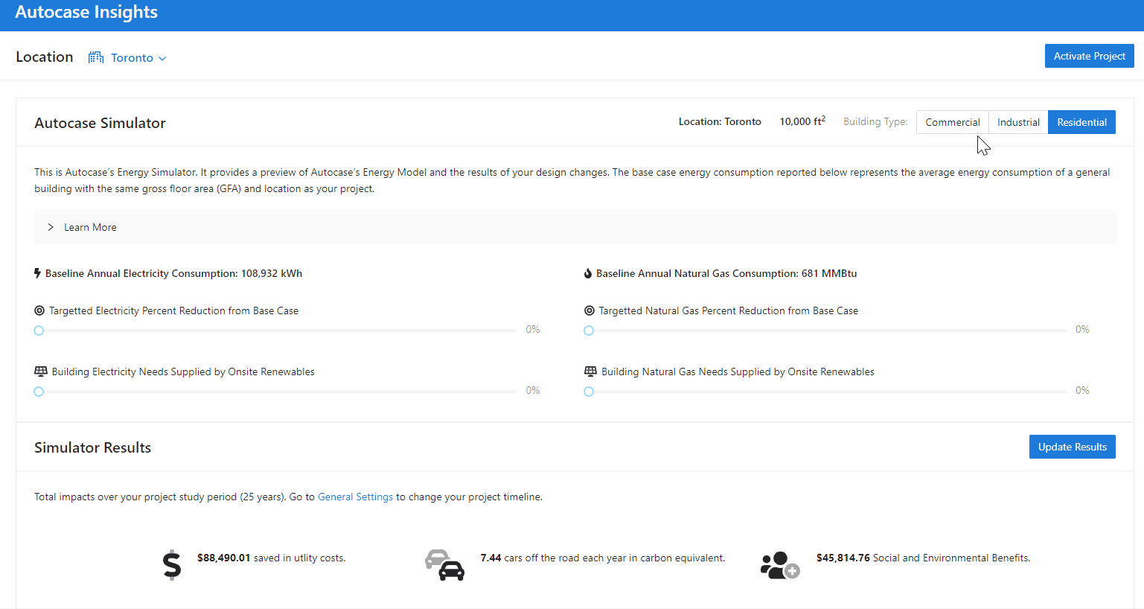Select Commercial building type
The height and width of the screenshot is (609, 1144).
[x=953, y=122]
